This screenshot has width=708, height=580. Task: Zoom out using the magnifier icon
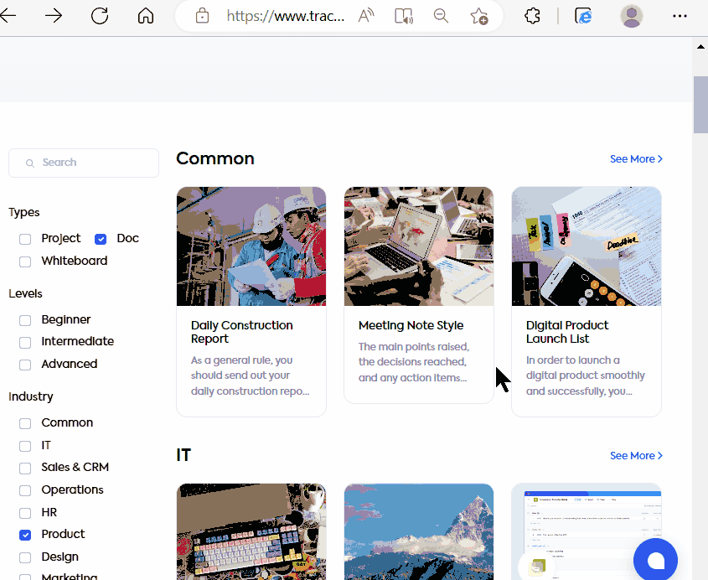[x=441, y=16]
